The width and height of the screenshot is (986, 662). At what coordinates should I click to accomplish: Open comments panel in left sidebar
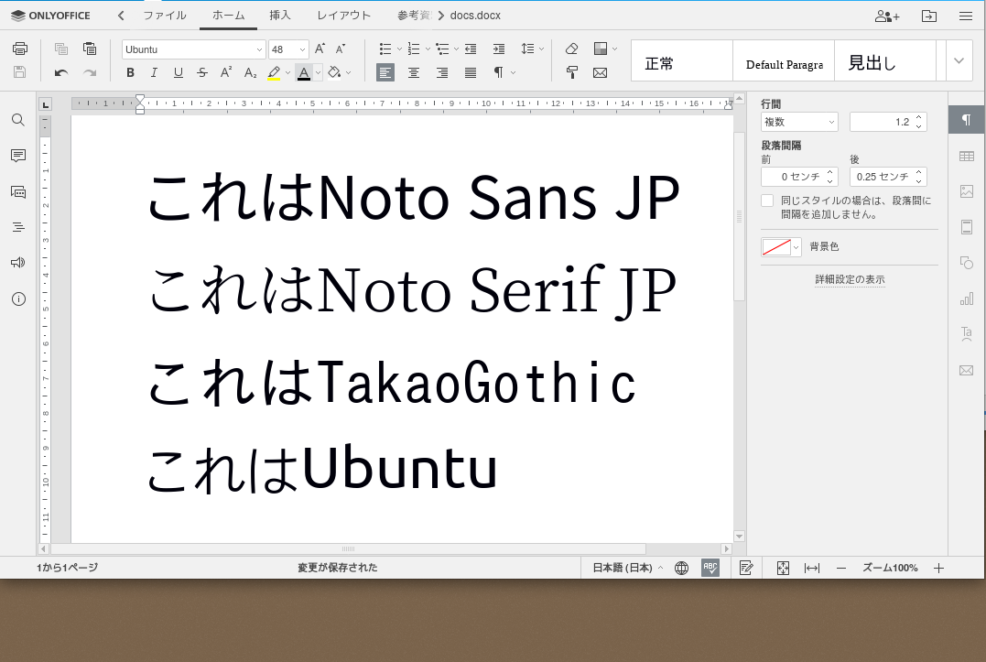[18, 156]
